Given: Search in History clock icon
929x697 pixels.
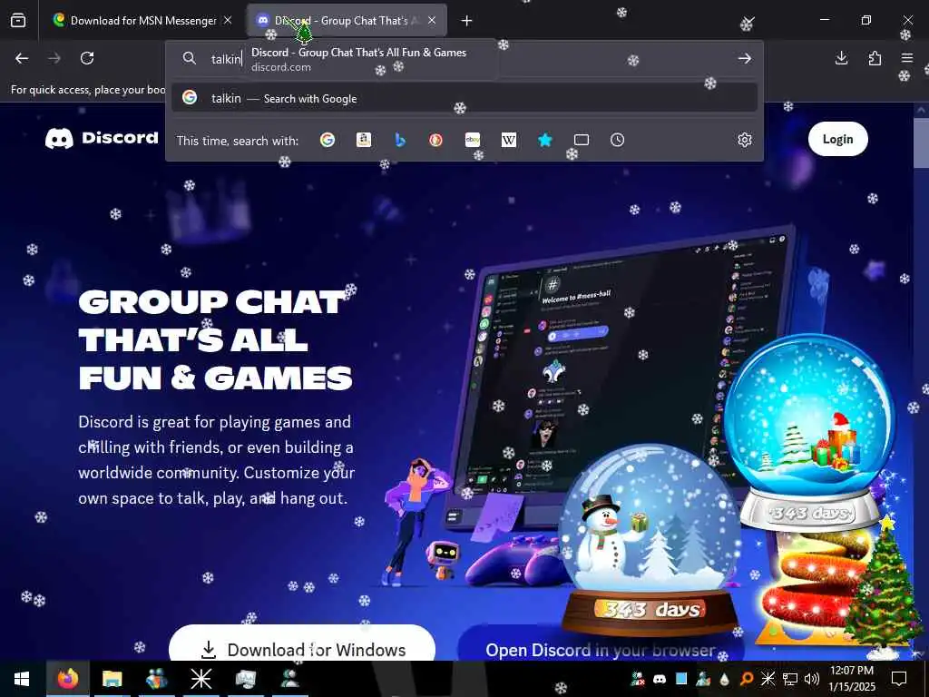Looking at the screenshot, I should pyautogui.click(x=617, y=140).
